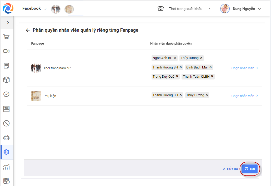Remove Thanh Tuấn QLBH tag
271x186 pixels.
(x=212, y=76)
